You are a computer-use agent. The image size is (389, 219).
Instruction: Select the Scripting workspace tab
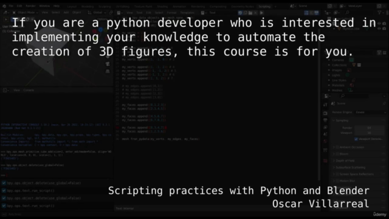coord(264,7)
